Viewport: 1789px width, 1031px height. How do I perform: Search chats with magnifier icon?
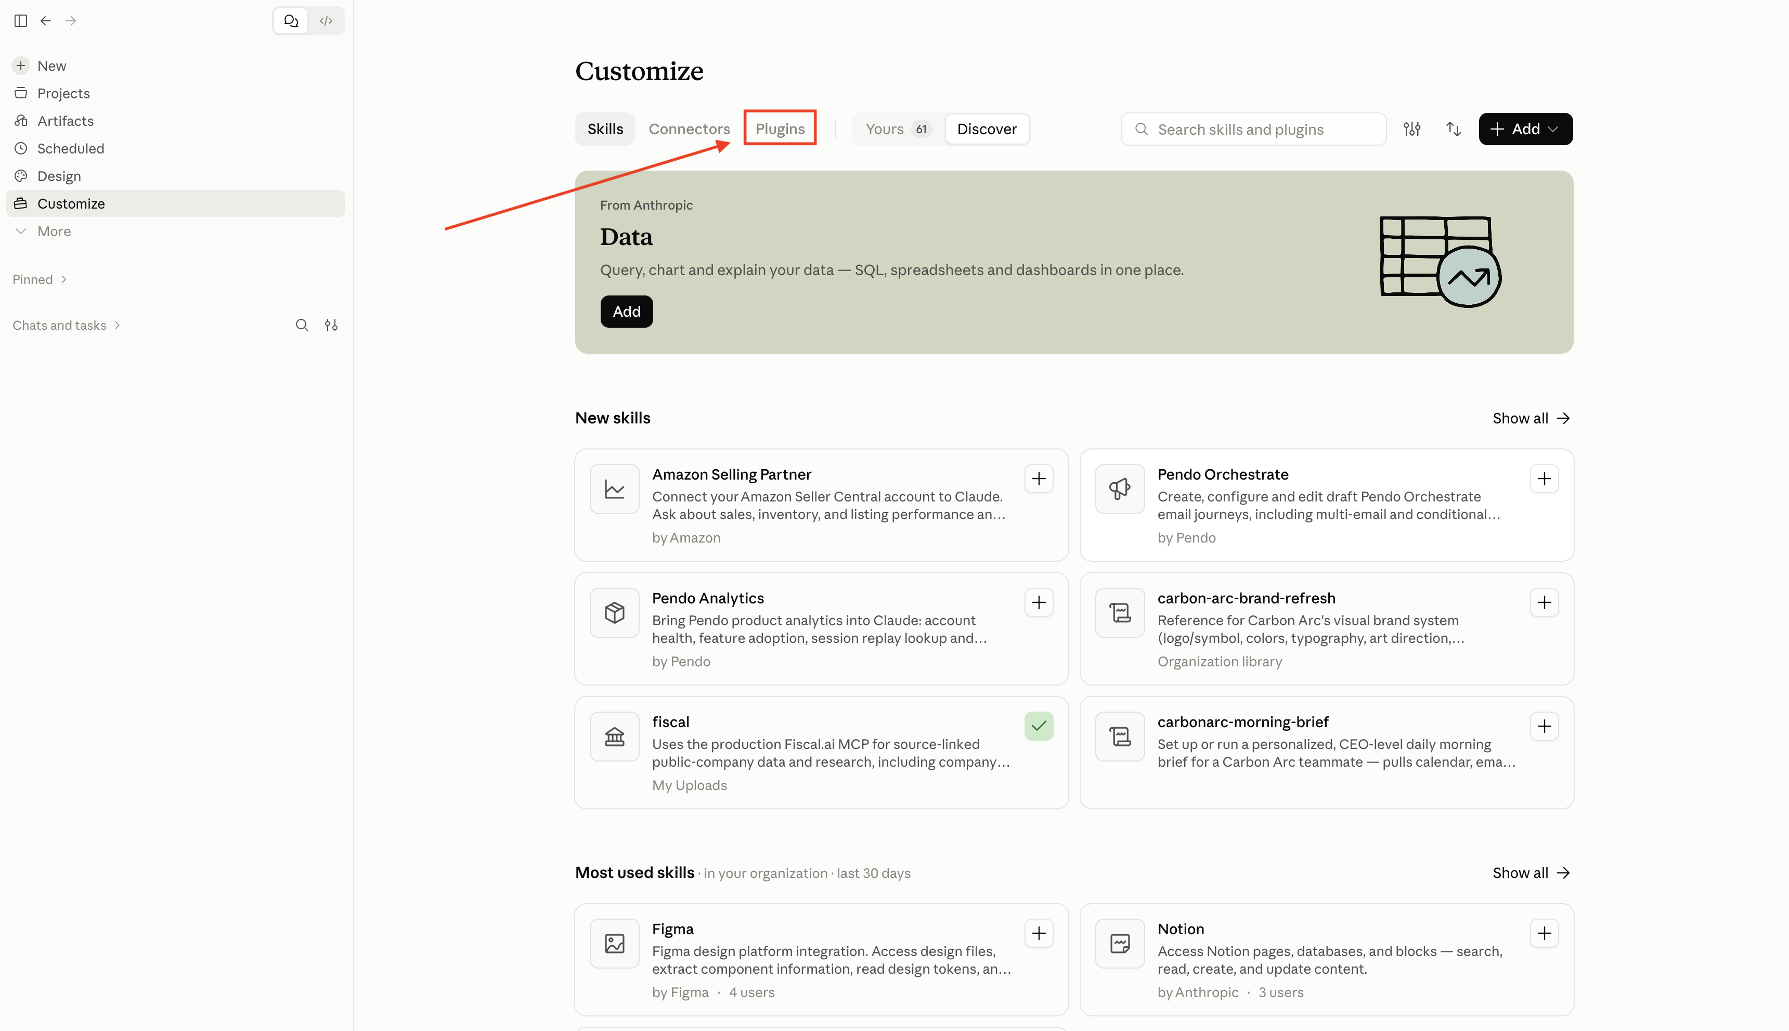point(302,326)
